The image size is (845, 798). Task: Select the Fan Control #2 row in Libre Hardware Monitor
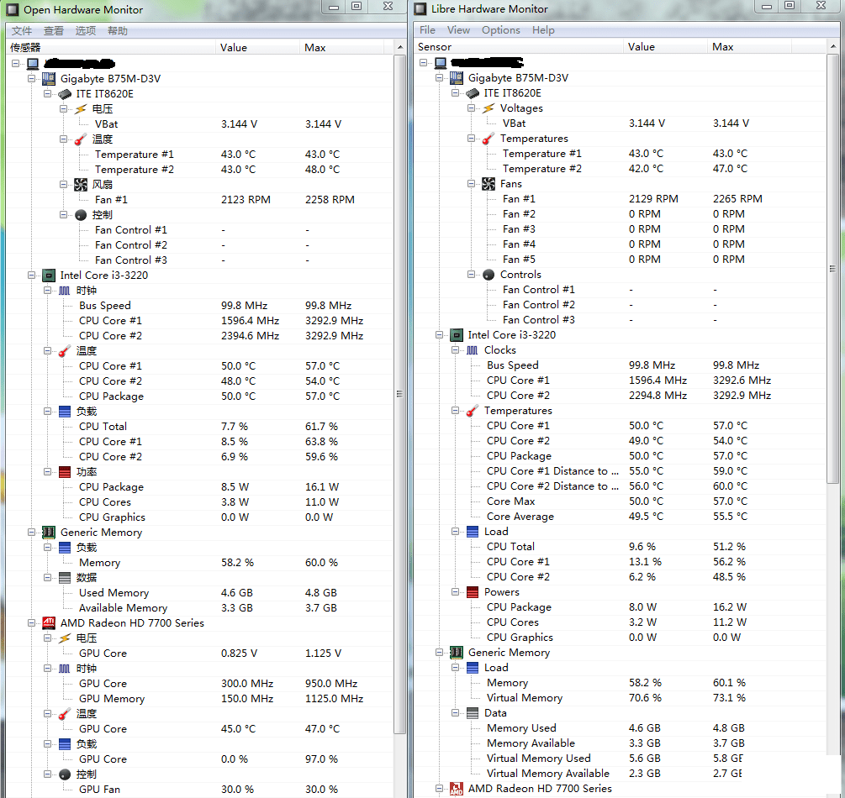click(x=621, y=305)
